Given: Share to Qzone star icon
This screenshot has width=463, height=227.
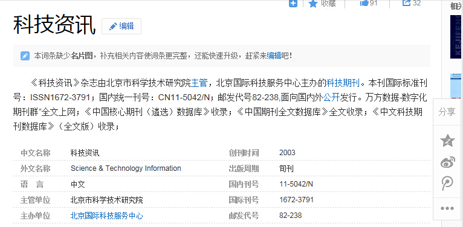Looking at the screenshot, I should click(447, 141).
